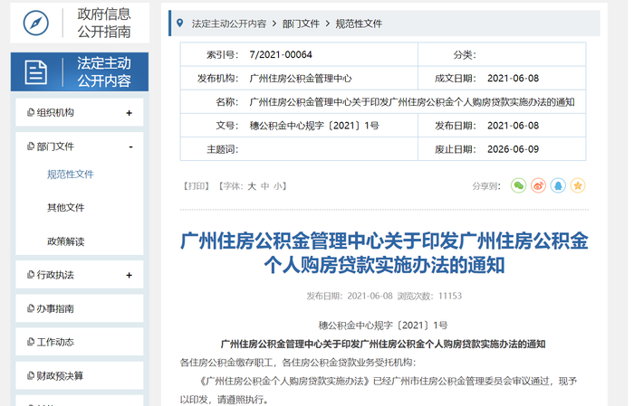Click the view count 11153

coord(449,296)
